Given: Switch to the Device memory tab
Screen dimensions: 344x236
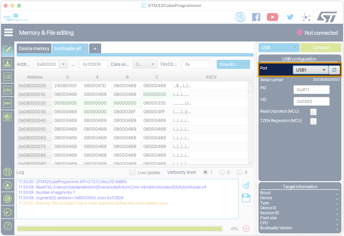Looking at the screenshot, I should tap(34, 48).
